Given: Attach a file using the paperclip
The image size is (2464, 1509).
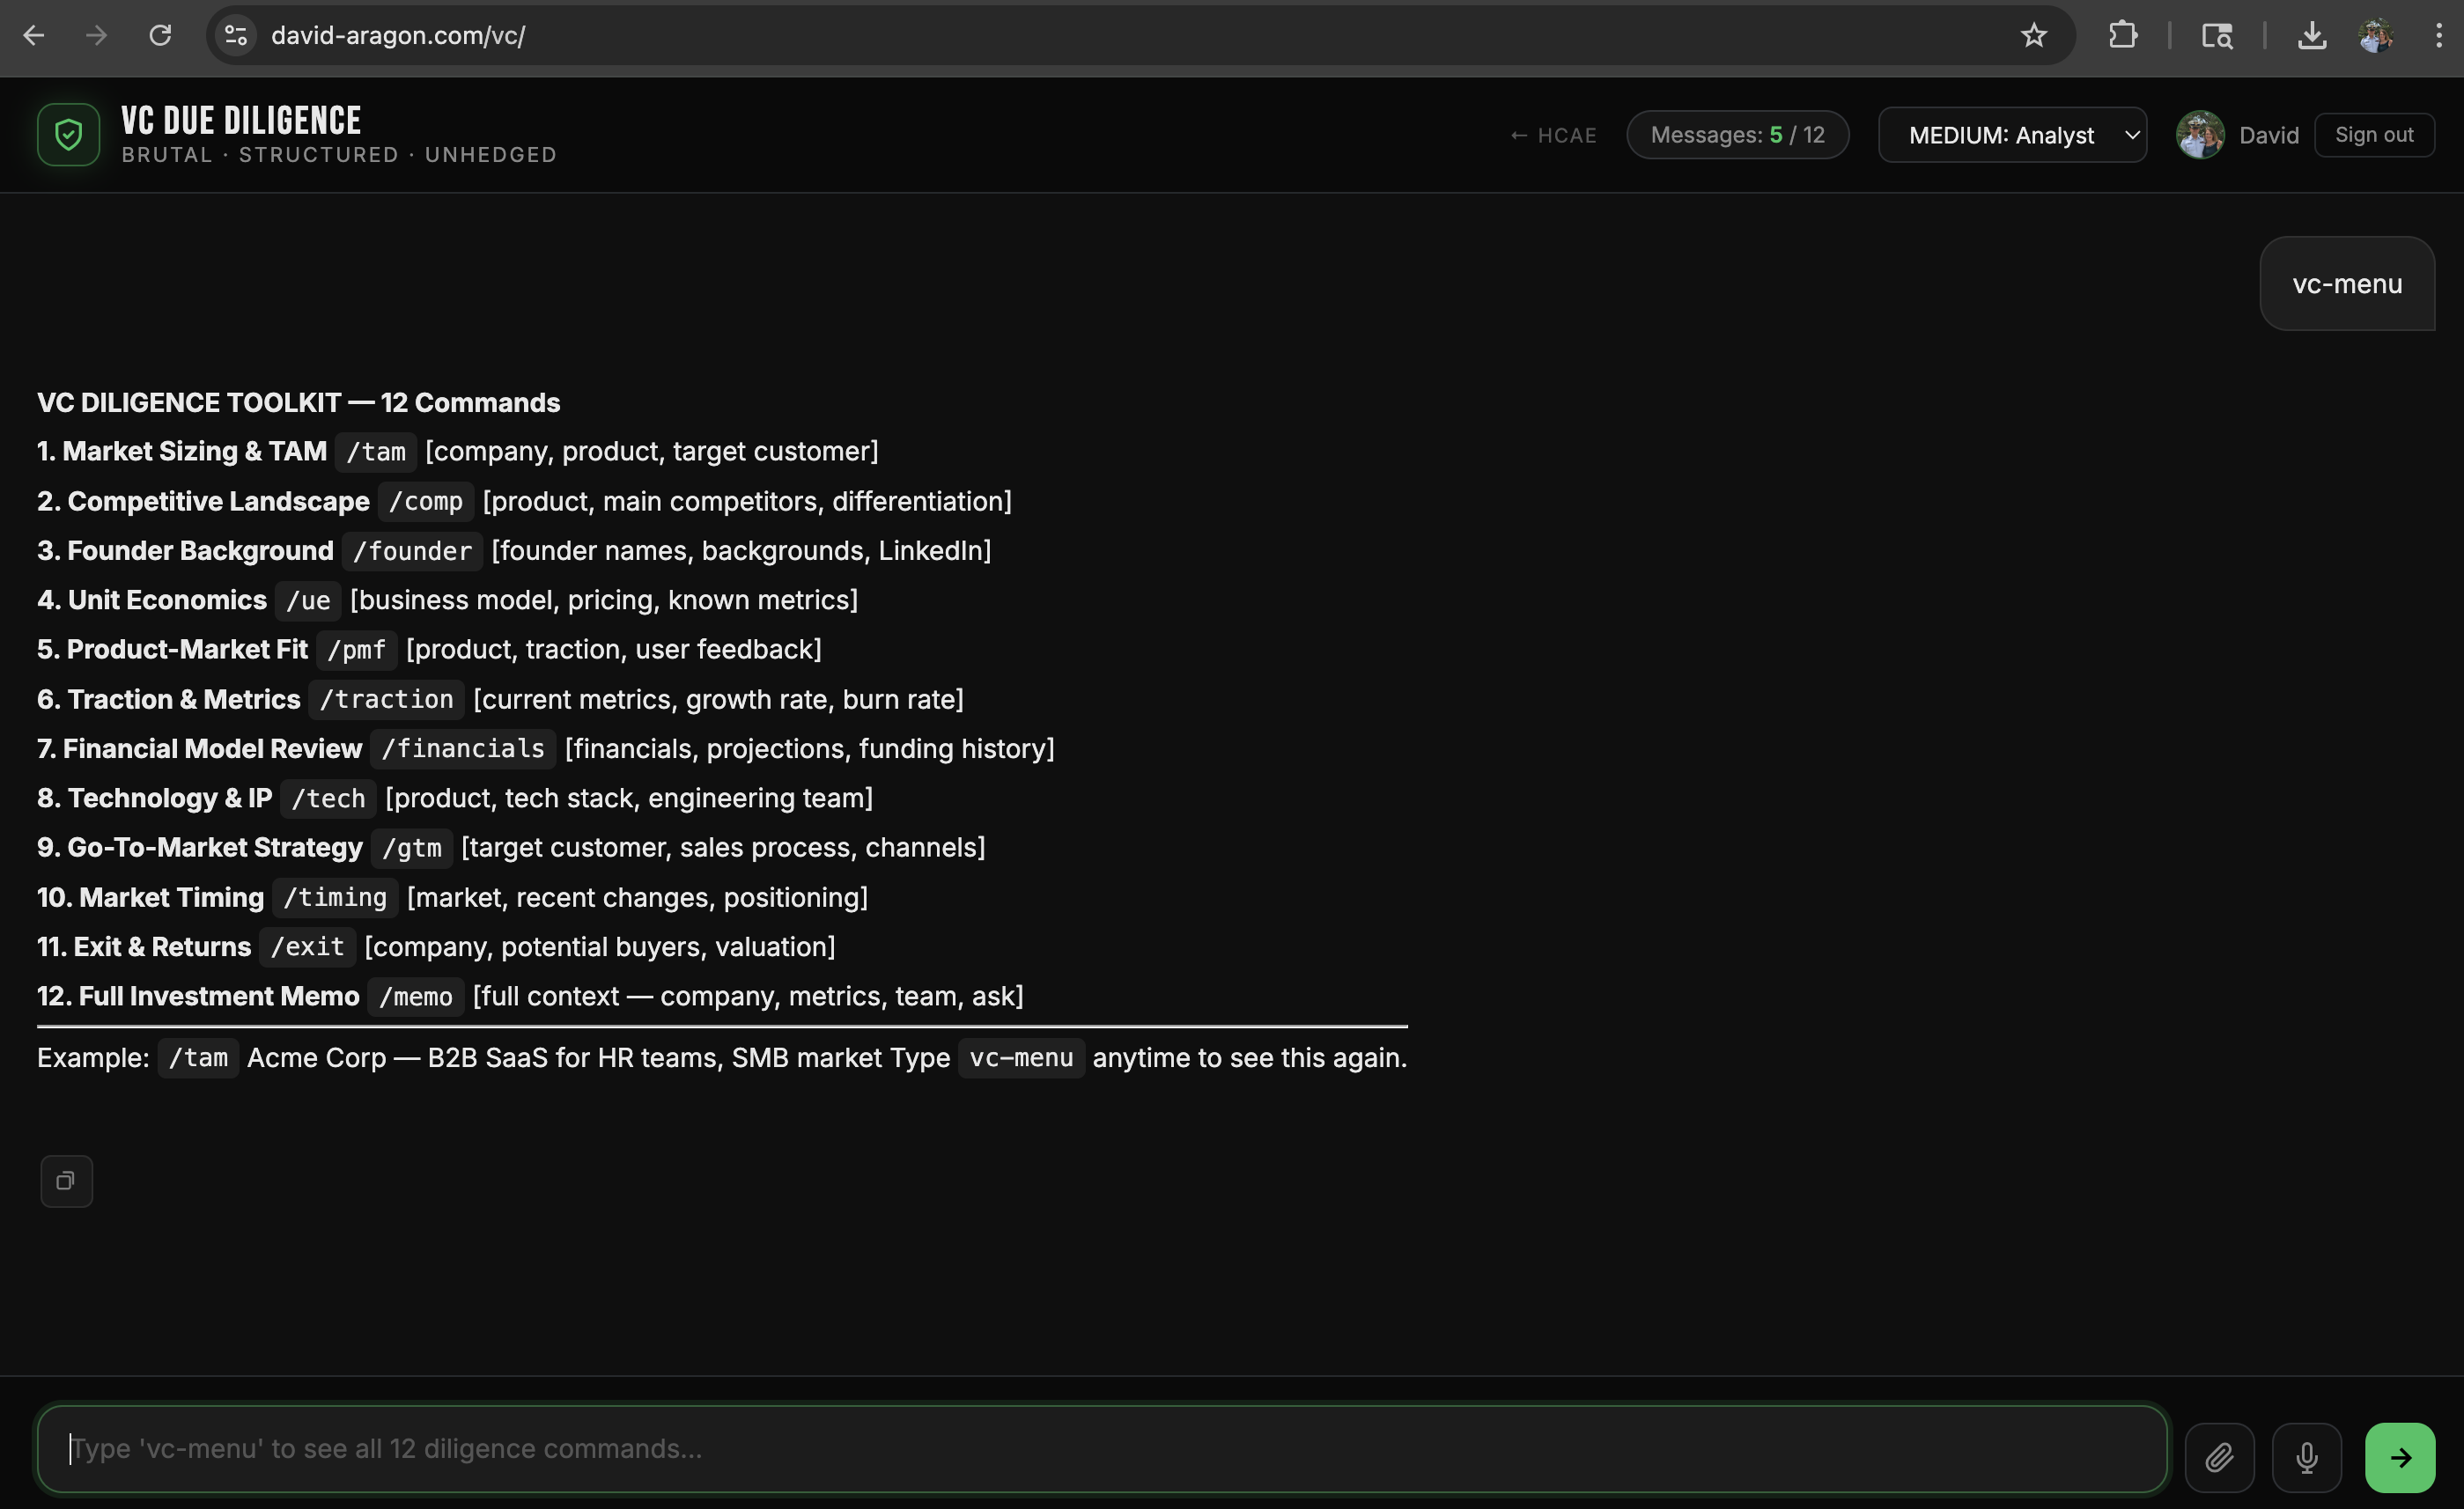Looking at the screenshot, I should coord(2220,1457).
